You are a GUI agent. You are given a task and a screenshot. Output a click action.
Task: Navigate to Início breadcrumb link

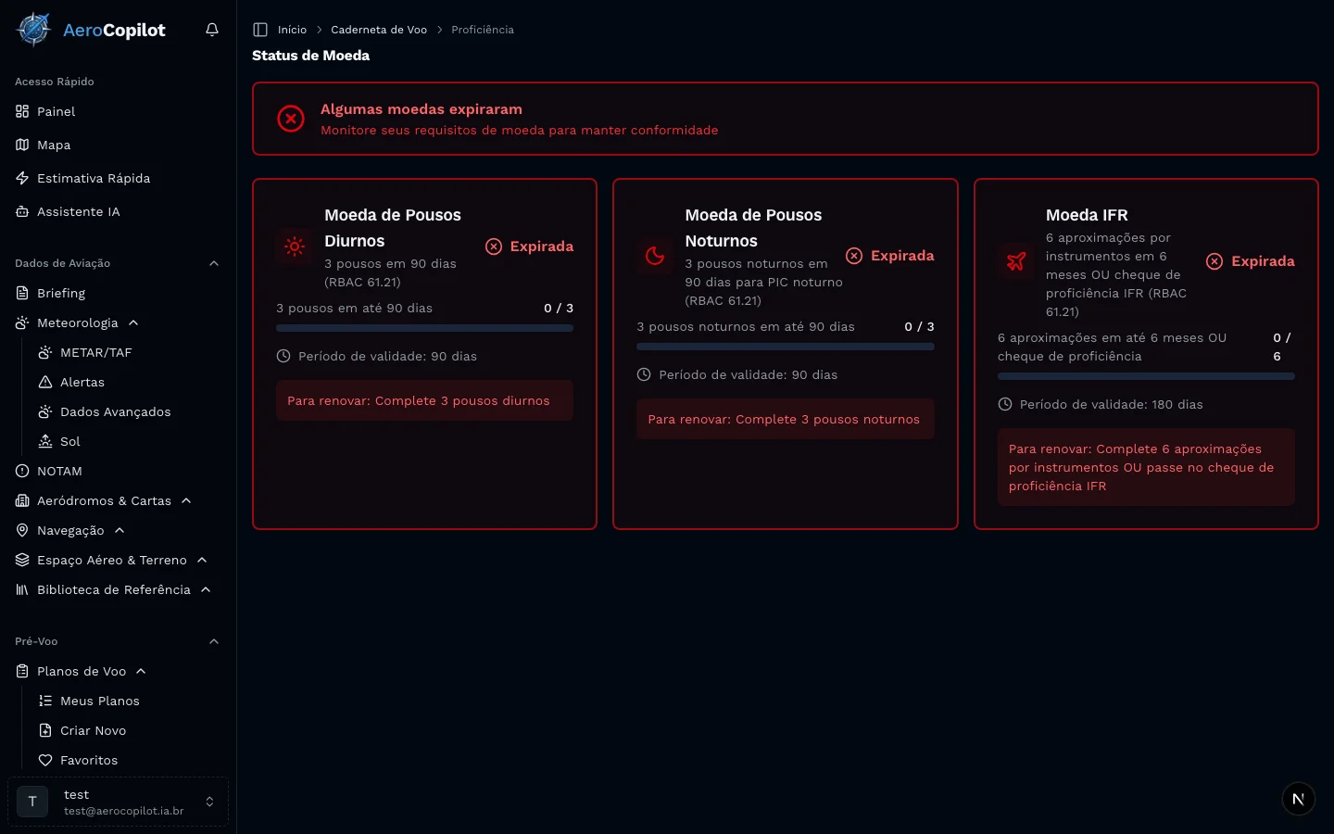click(292, 30)
